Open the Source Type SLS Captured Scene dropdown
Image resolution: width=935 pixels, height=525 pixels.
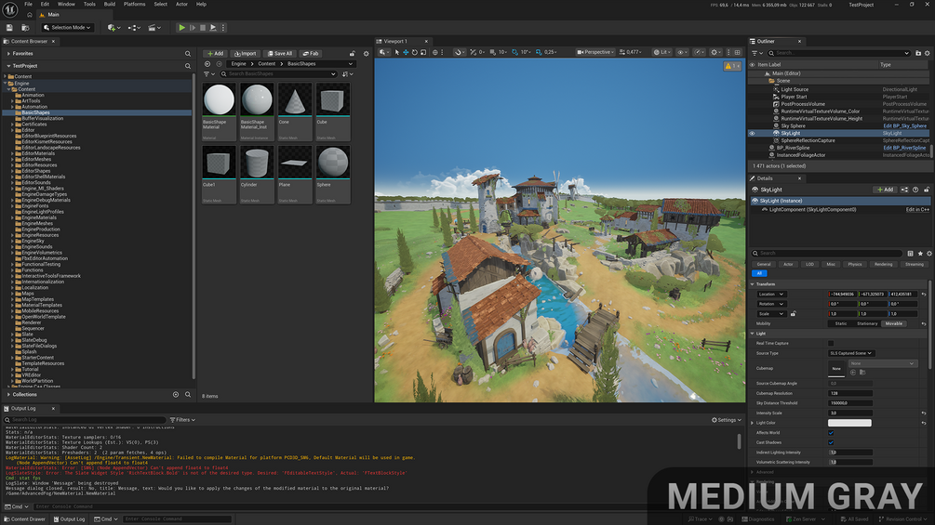[x=851, y=354]
